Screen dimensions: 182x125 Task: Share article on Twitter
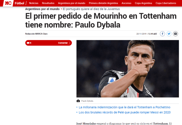(169, 34)
